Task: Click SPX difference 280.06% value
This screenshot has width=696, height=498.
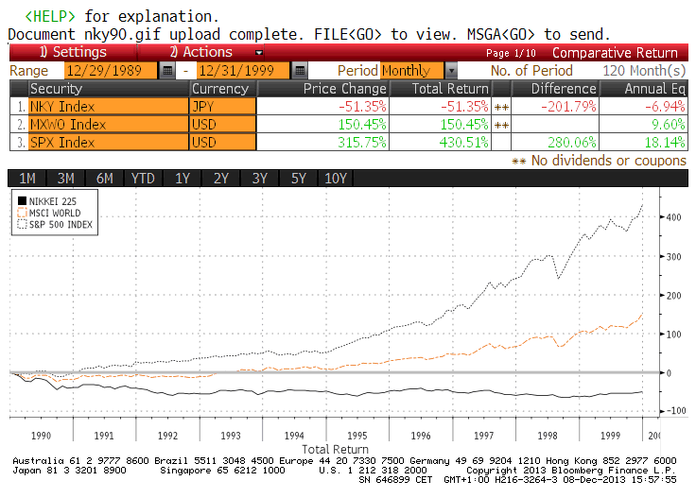Action: (x=572, y=143)
